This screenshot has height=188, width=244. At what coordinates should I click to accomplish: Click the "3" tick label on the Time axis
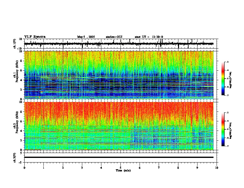pyautogui.click(x=82, y=168)
